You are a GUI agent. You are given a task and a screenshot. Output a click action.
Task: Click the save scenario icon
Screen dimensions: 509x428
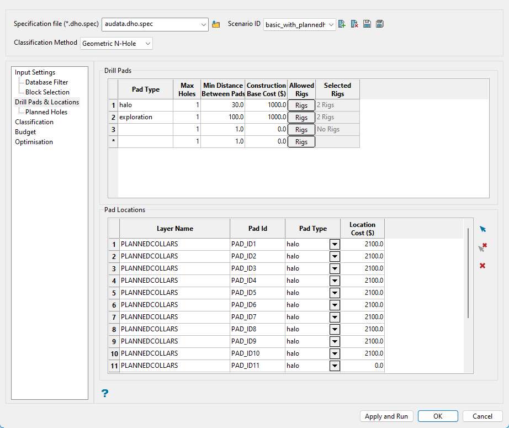pyautogui.click(x=367, y=24)
